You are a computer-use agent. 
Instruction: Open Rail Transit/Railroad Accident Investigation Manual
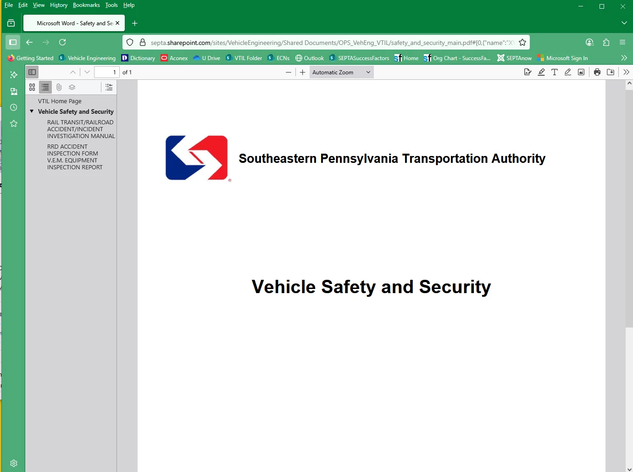tap(81, 129)
